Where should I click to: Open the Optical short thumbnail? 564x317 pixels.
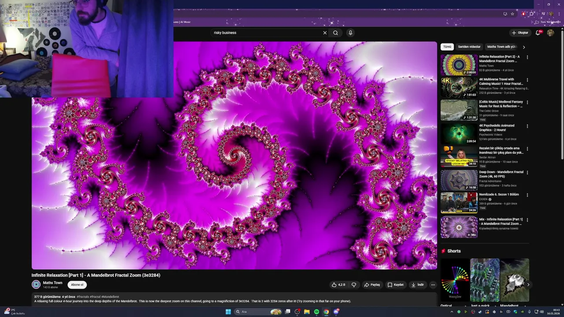tap(455, 280)
